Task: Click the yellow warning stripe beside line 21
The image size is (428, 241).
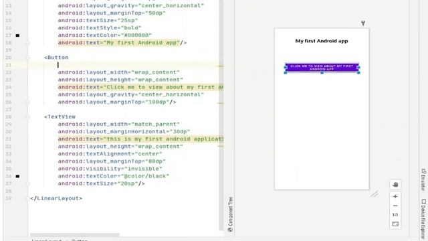Action: pyautogui.click(x=221, y=66)
